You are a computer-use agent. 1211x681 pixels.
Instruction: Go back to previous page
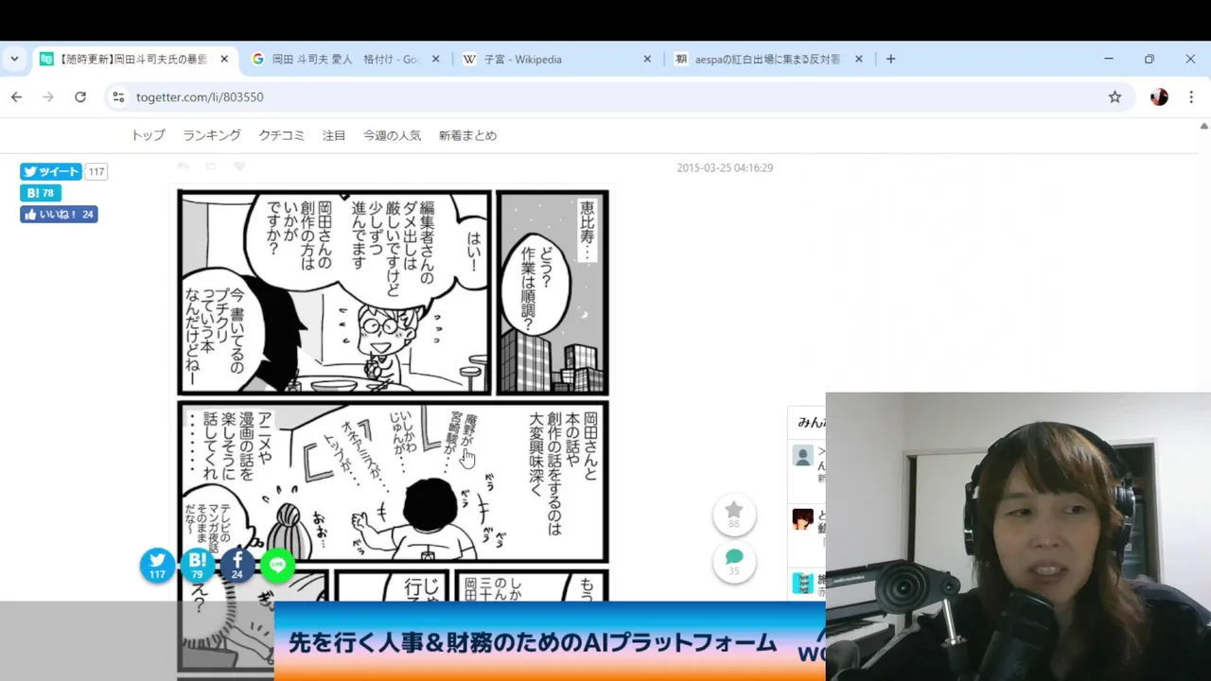[16, 96]
